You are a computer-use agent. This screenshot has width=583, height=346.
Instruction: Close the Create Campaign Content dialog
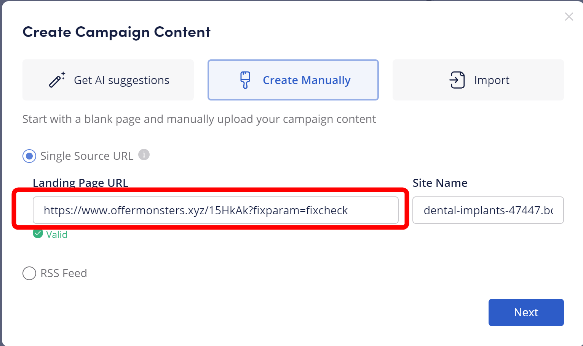click(569, 17)
